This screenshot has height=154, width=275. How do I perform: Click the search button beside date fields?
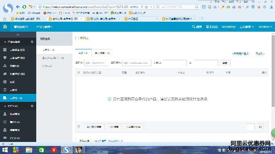pyautogui.click(x=225, y=63)
